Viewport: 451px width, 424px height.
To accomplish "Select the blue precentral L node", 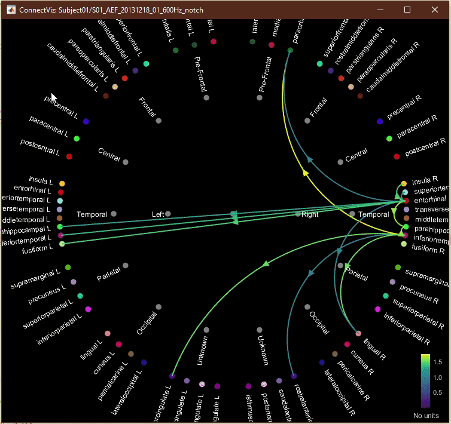I will point(86,121).
